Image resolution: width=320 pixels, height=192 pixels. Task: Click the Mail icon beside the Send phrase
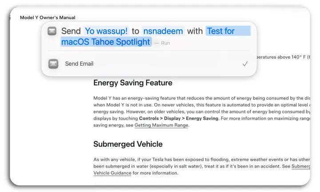(x=52, y=31)
